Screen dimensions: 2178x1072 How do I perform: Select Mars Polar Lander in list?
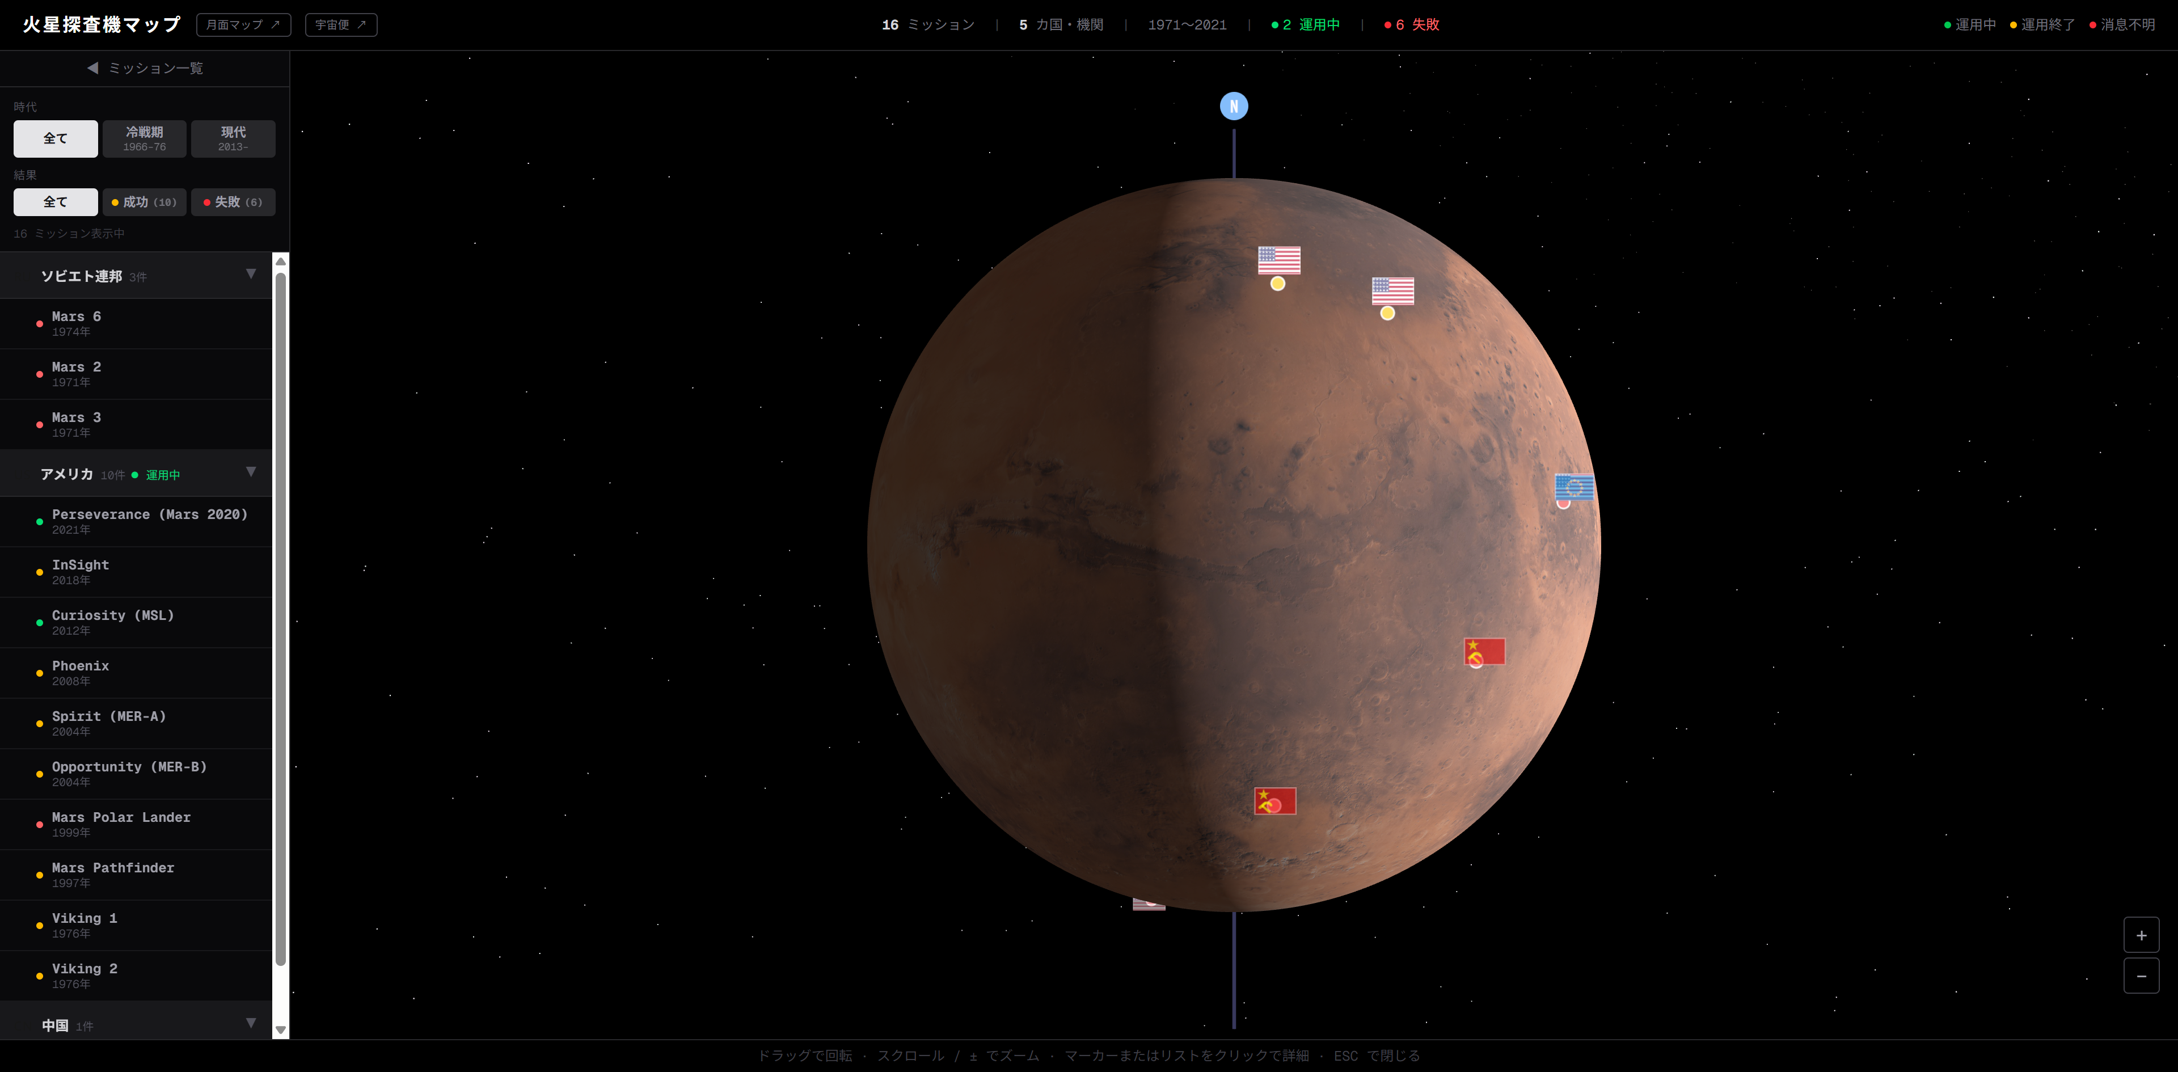[x=136, y=824]
